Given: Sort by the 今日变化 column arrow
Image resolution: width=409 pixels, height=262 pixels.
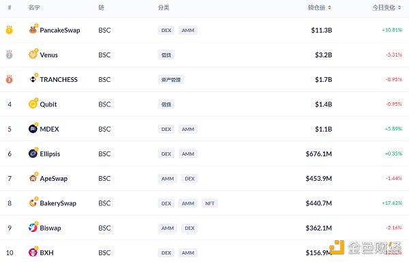Looking at the screenshot, I should (399, 8).
